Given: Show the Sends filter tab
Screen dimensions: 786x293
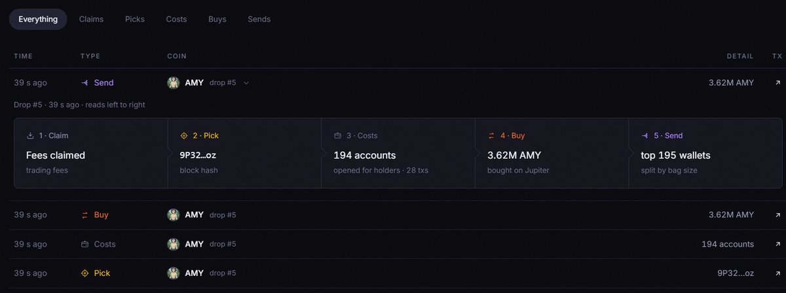Looking at the screenshot, I should tap(259, 19).
